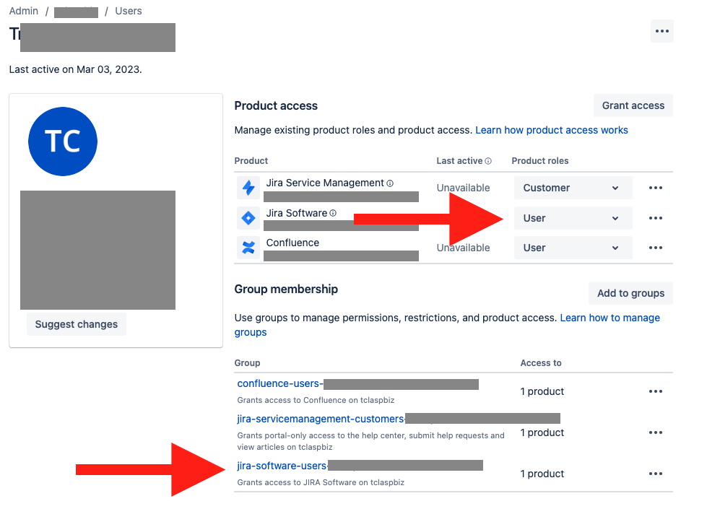Expand Jira Software User role dropdown
The image size is (720, 509).
573,218
